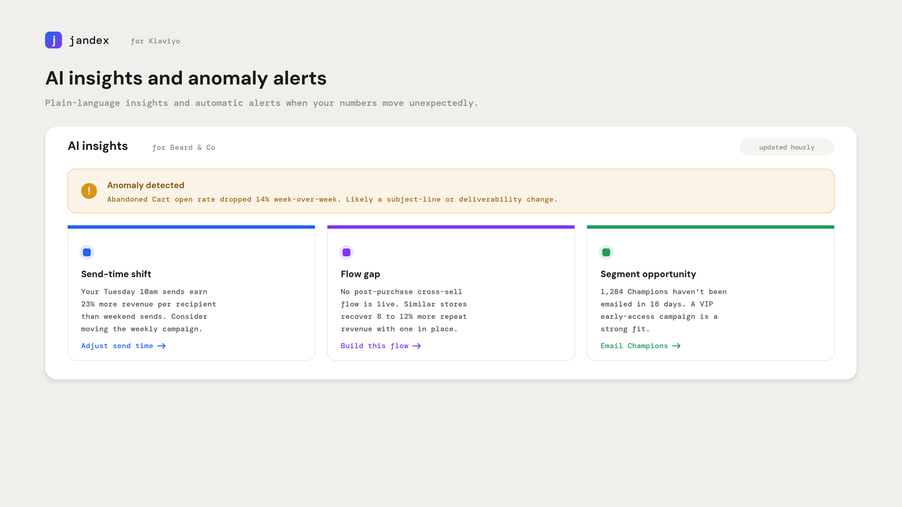The width and height of the screenshot is (902, 507).
Task: Click the blue Send-time shift icon
Action: tap(87, 253)
